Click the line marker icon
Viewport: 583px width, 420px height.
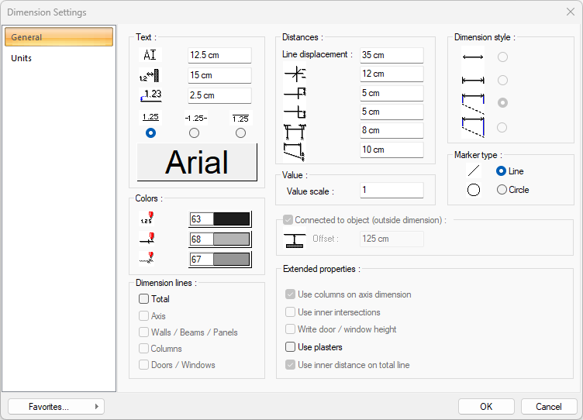pos(473,171)
